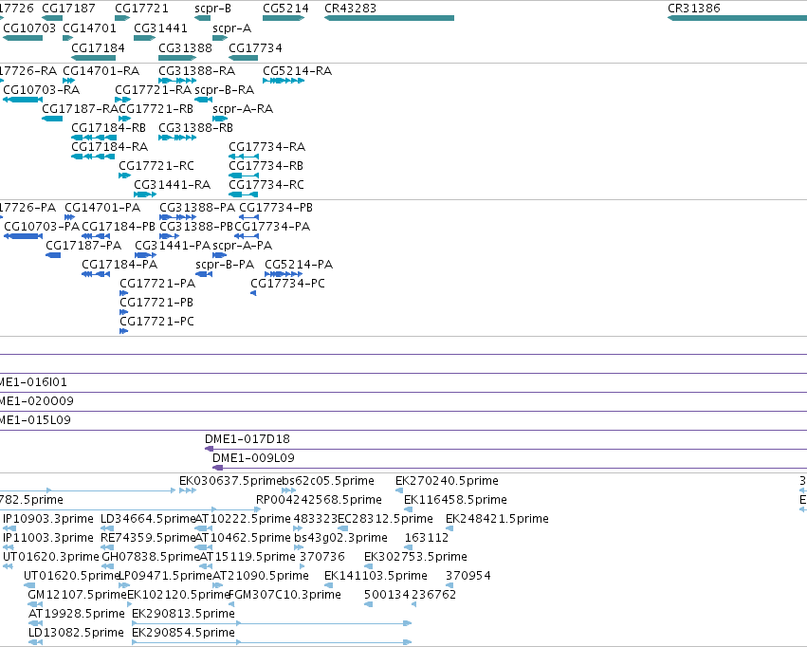This screenshot has height=647, width=807.
Task: Select the CG17721 gene label
Action: [141, 9]
